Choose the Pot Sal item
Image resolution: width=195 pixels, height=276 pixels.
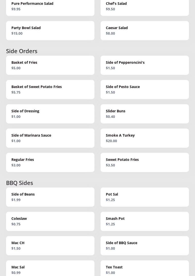tap(145, 197)
